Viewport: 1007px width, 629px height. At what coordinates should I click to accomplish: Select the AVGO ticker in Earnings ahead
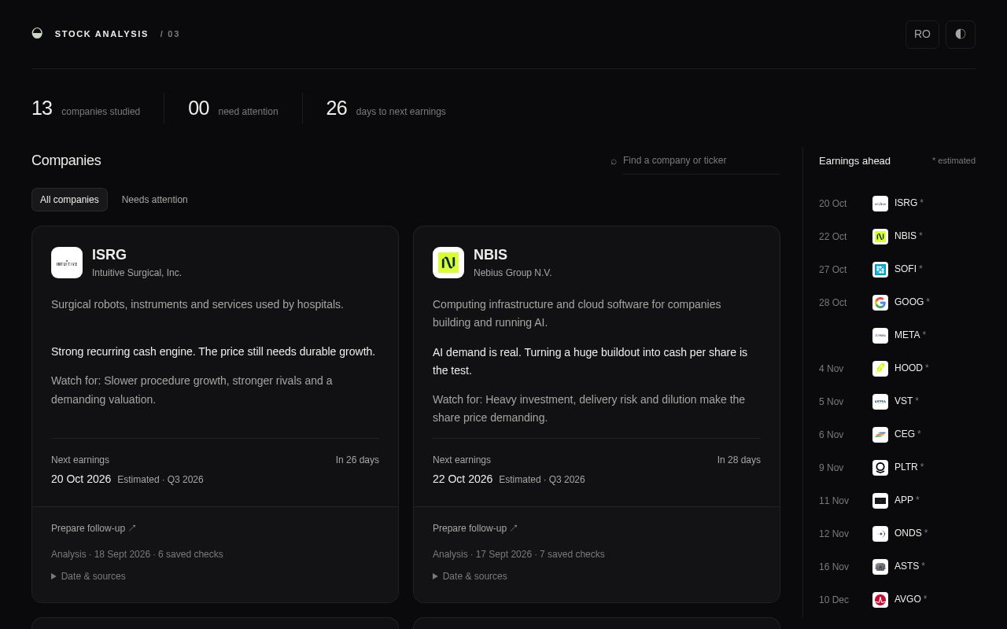tap(908, 599)
